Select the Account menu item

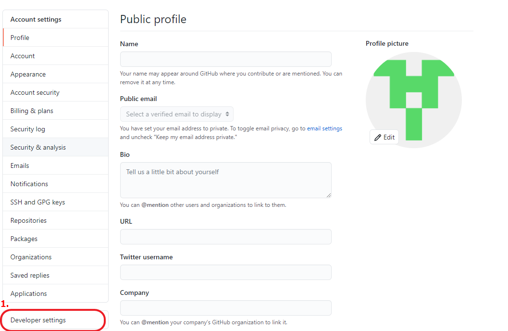(55, 56)
